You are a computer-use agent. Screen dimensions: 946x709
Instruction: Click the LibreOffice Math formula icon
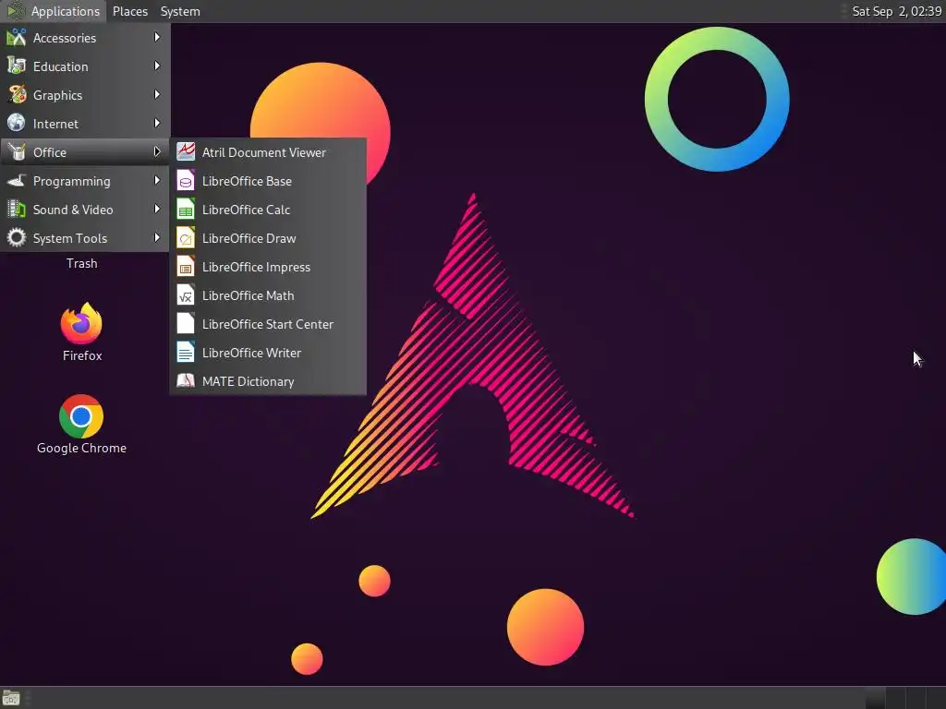186,294
